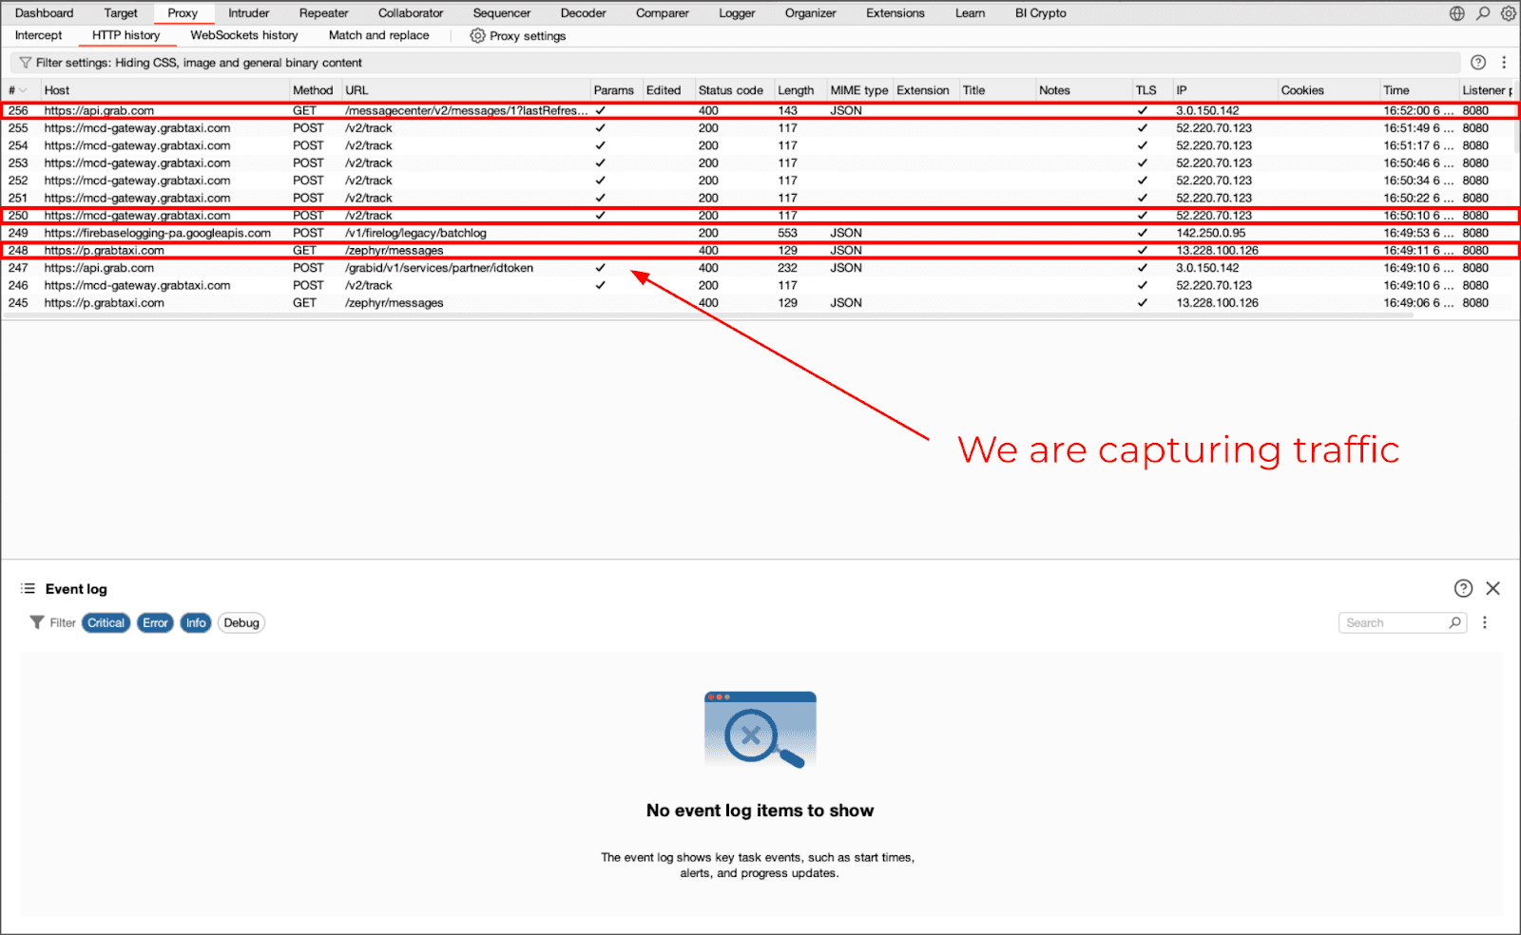
Task: Open the Match and replace view
Action: pyautogui.click(x=377, y=35)
